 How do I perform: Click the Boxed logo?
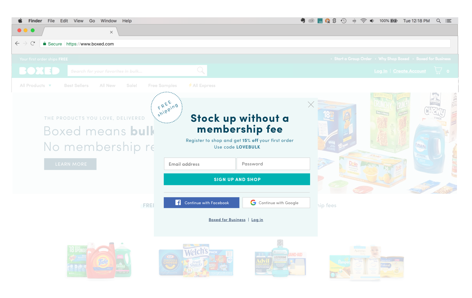tap(39, 71)
